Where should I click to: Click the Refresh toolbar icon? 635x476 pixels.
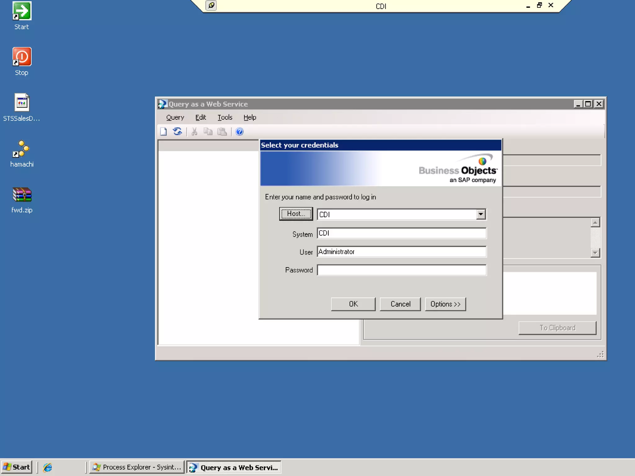click(178, 132)
